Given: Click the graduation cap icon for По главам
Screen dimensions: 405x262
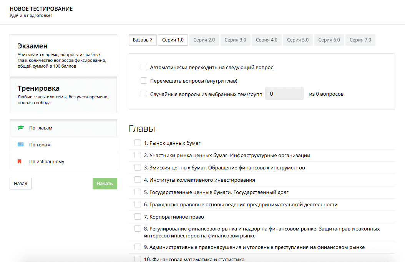Looking at the screenshot, I should point(20,128).
